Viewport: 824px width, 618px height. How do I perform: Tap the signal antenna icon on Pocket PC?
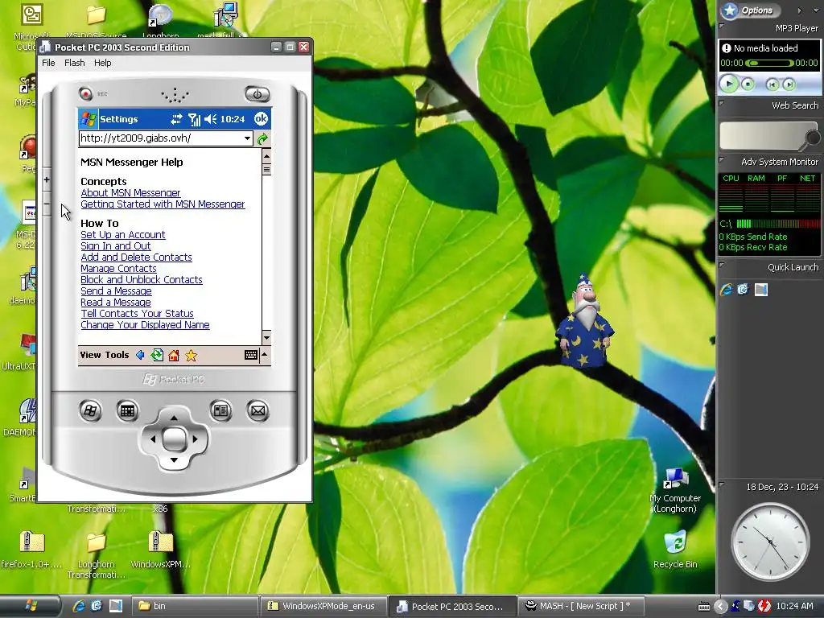(195, 119)
